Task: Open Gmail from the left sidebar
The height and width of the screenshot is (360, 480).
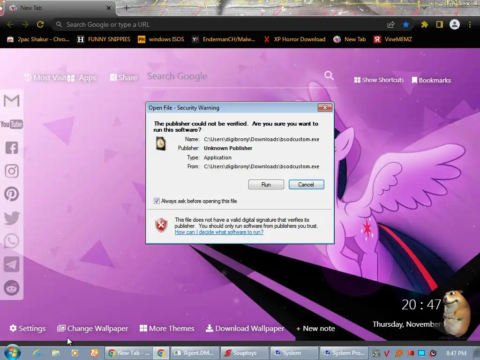Action: point(12,101)
